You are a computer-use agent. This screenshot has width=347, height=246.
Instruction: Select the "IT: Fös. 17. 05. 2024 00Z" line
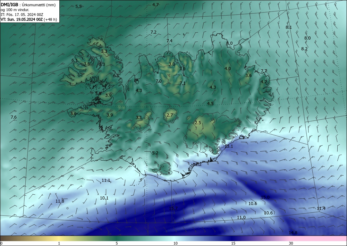click(x=22, y=15)
